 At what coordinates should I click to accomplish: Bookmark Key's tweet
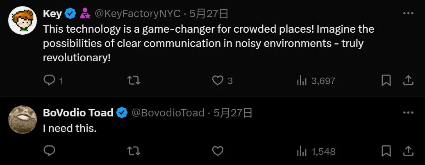tap(386, 80)
